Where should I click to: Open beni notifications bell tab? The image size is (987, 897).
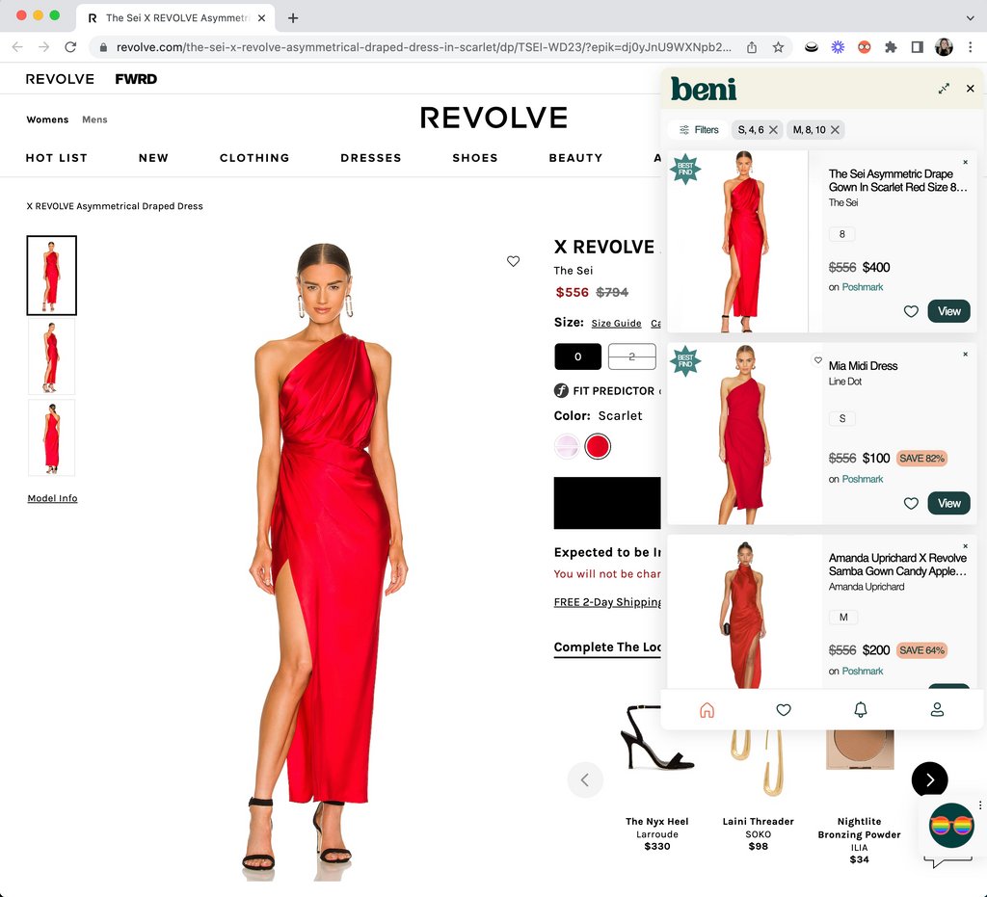point(861,709)
